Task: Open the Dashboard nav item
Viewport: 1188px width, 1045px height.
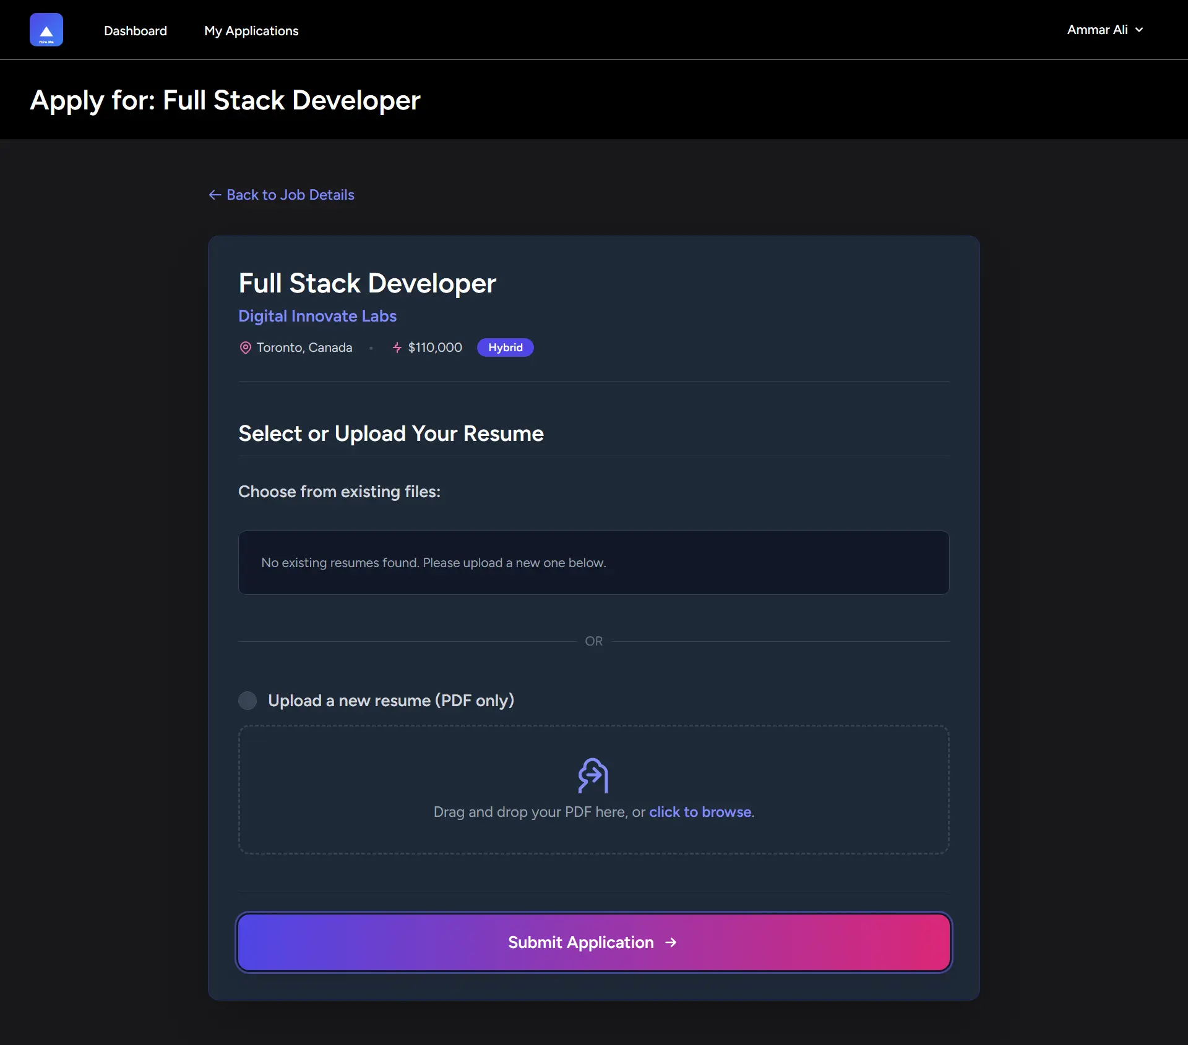Action: (136, 31)
